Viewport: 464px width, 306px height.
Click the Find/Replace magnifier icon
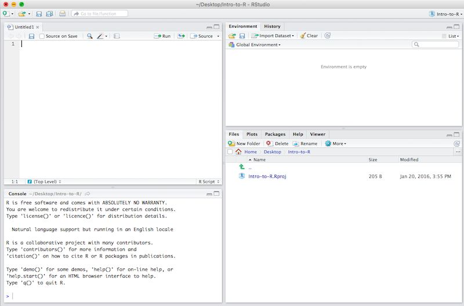90,36
